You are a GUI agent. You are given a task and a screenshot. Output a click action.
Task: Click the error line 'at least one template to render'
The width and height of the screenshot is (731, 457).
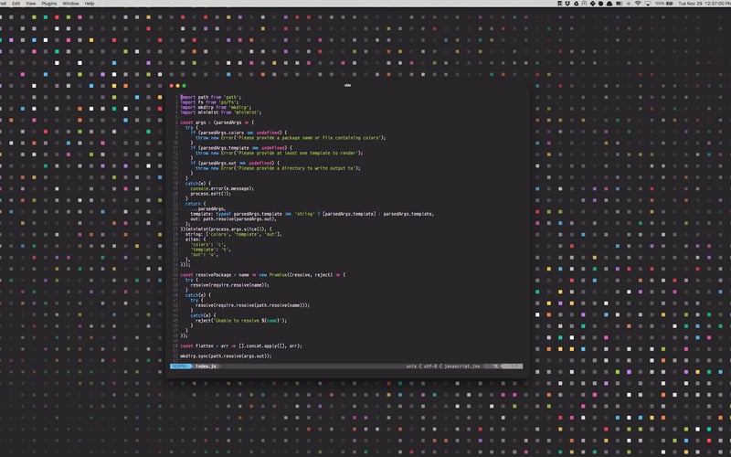pyautogui.click(x=280, y=153)
